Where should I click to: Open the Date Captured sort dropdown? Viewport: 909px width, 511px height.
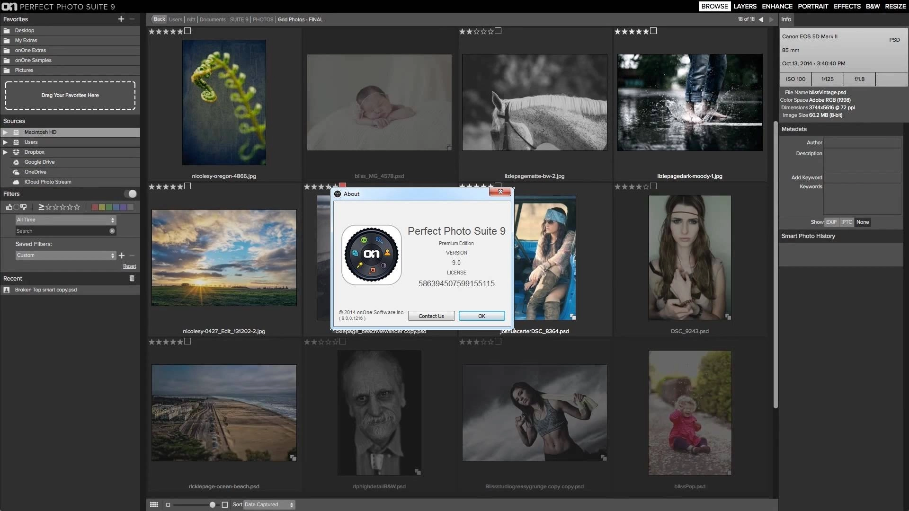pos(269,504)
